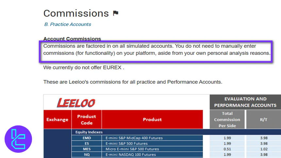Viewport: 281px width, 158px height.
Task: Click the Exchange column header
Action: 57,119
